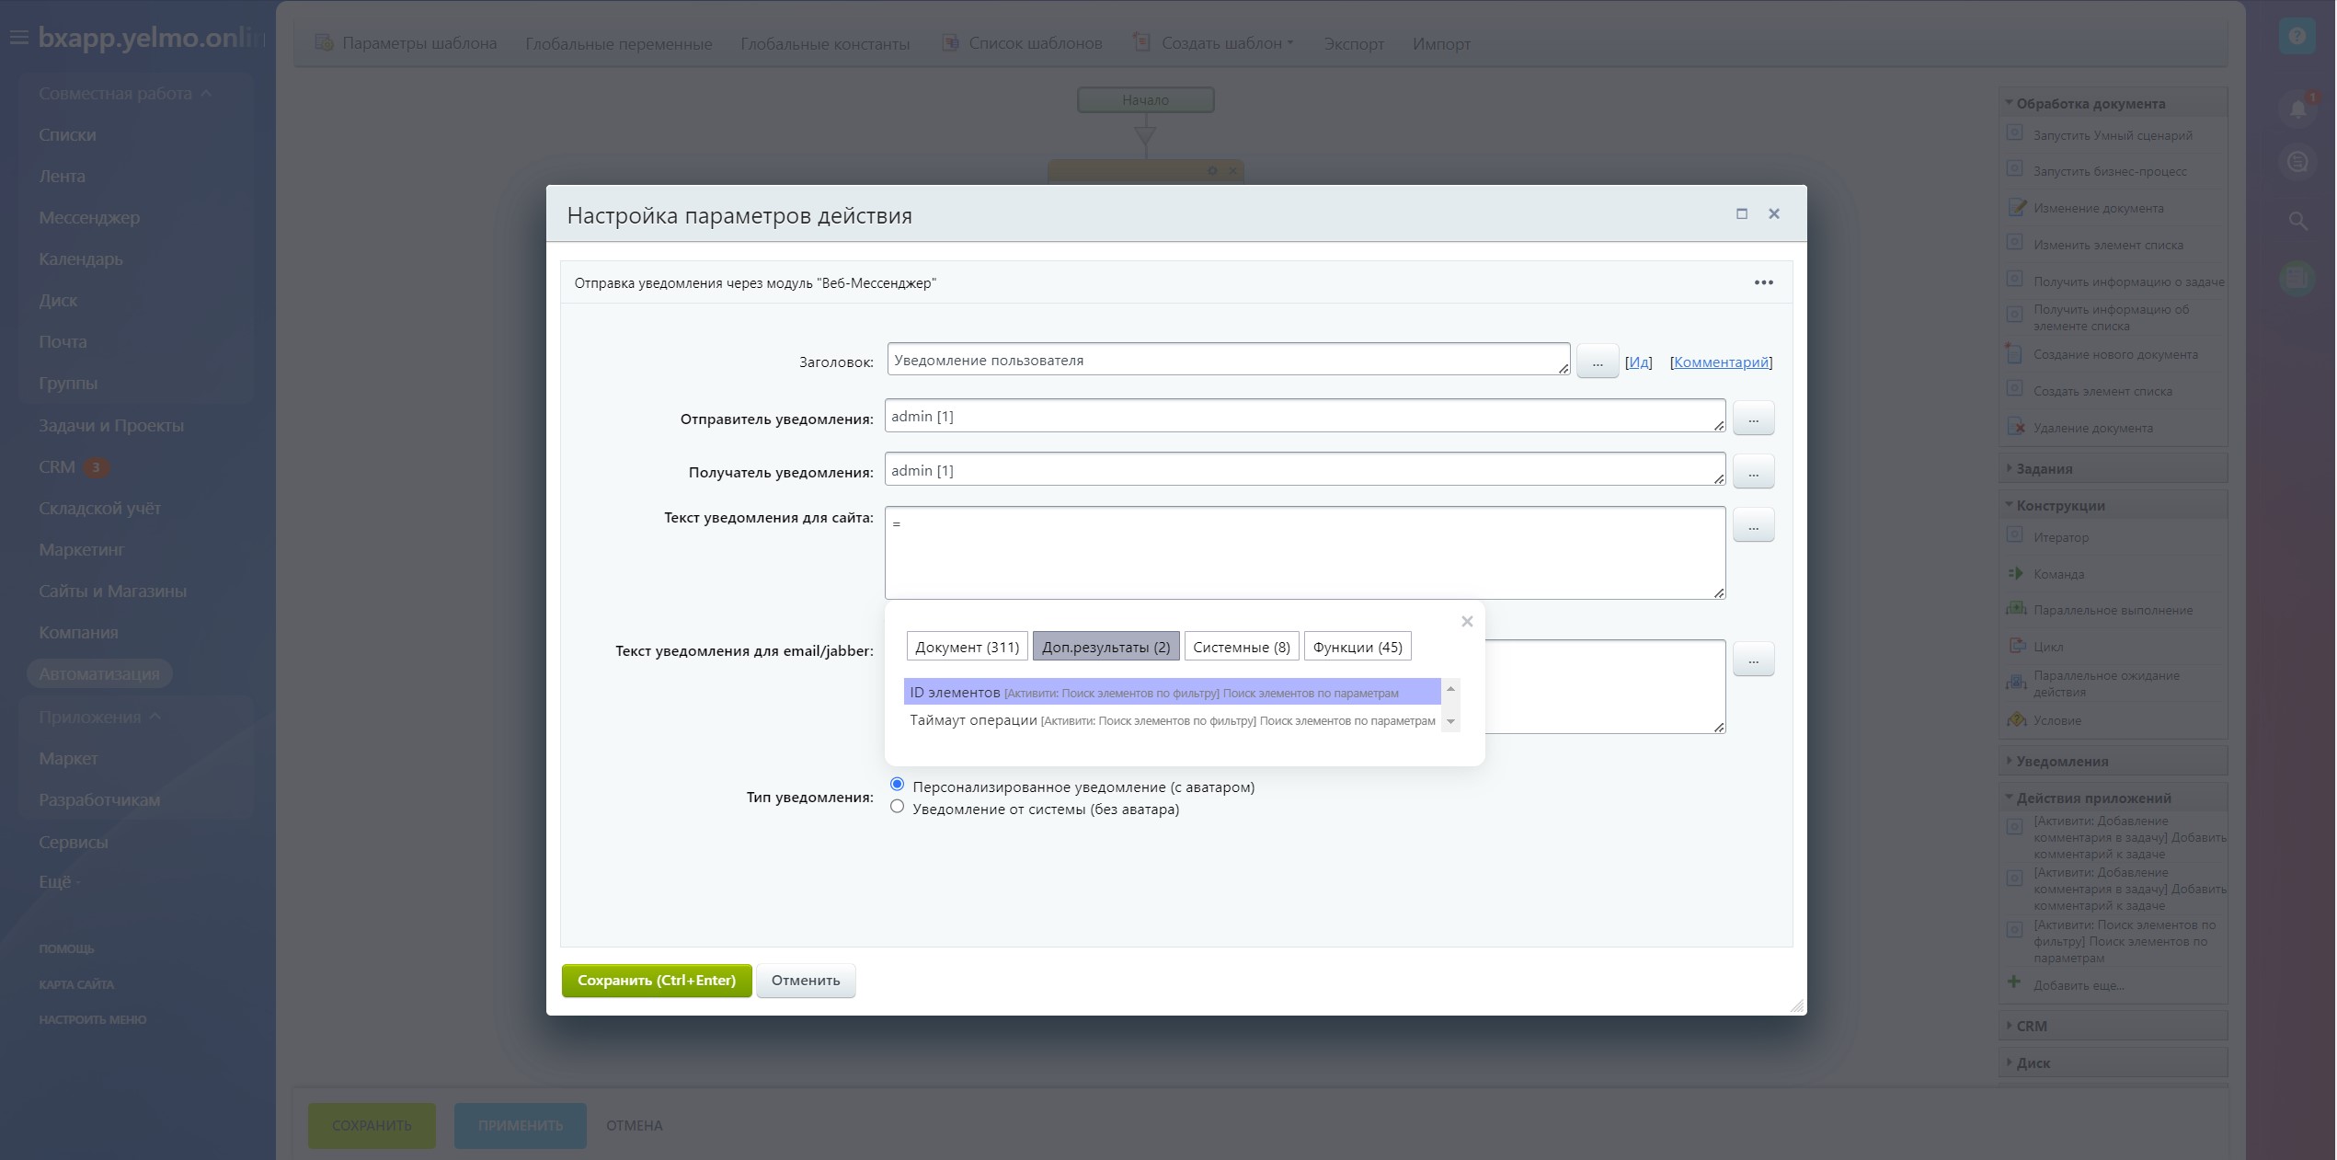2337x1160 pixels.
Task: Click the notifications bell icon
Action: click(x=2297, y=109)
